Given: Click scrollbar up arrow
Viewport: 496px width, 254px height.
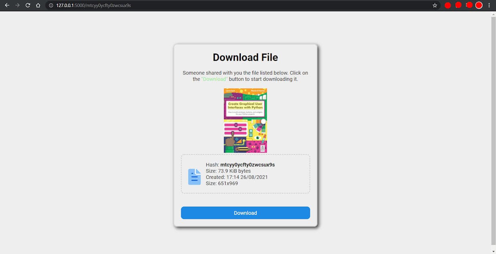Looking at the screenshot, I should [x=493, y=14].
